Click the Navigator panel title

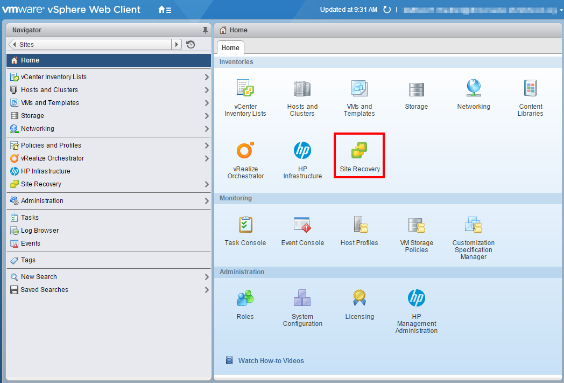[x=27, y=30]
